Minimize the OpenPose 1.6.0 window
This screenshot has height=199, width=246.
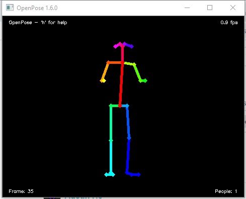187,8
